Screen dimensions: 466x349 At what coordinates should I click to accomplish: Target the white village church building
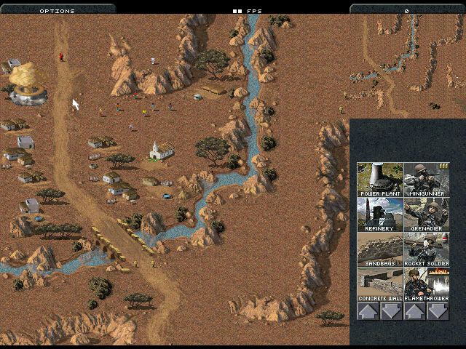[162, 151]
